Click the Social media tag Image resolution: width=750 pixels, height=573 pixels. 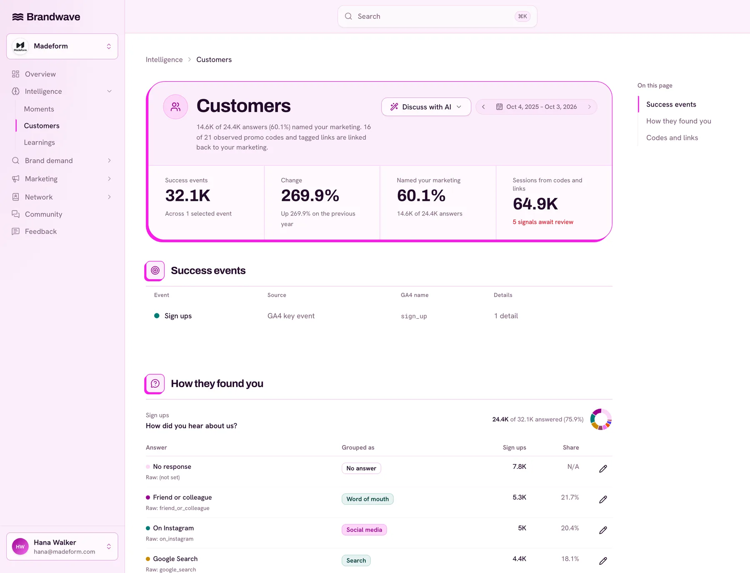(x=364, y=530)
